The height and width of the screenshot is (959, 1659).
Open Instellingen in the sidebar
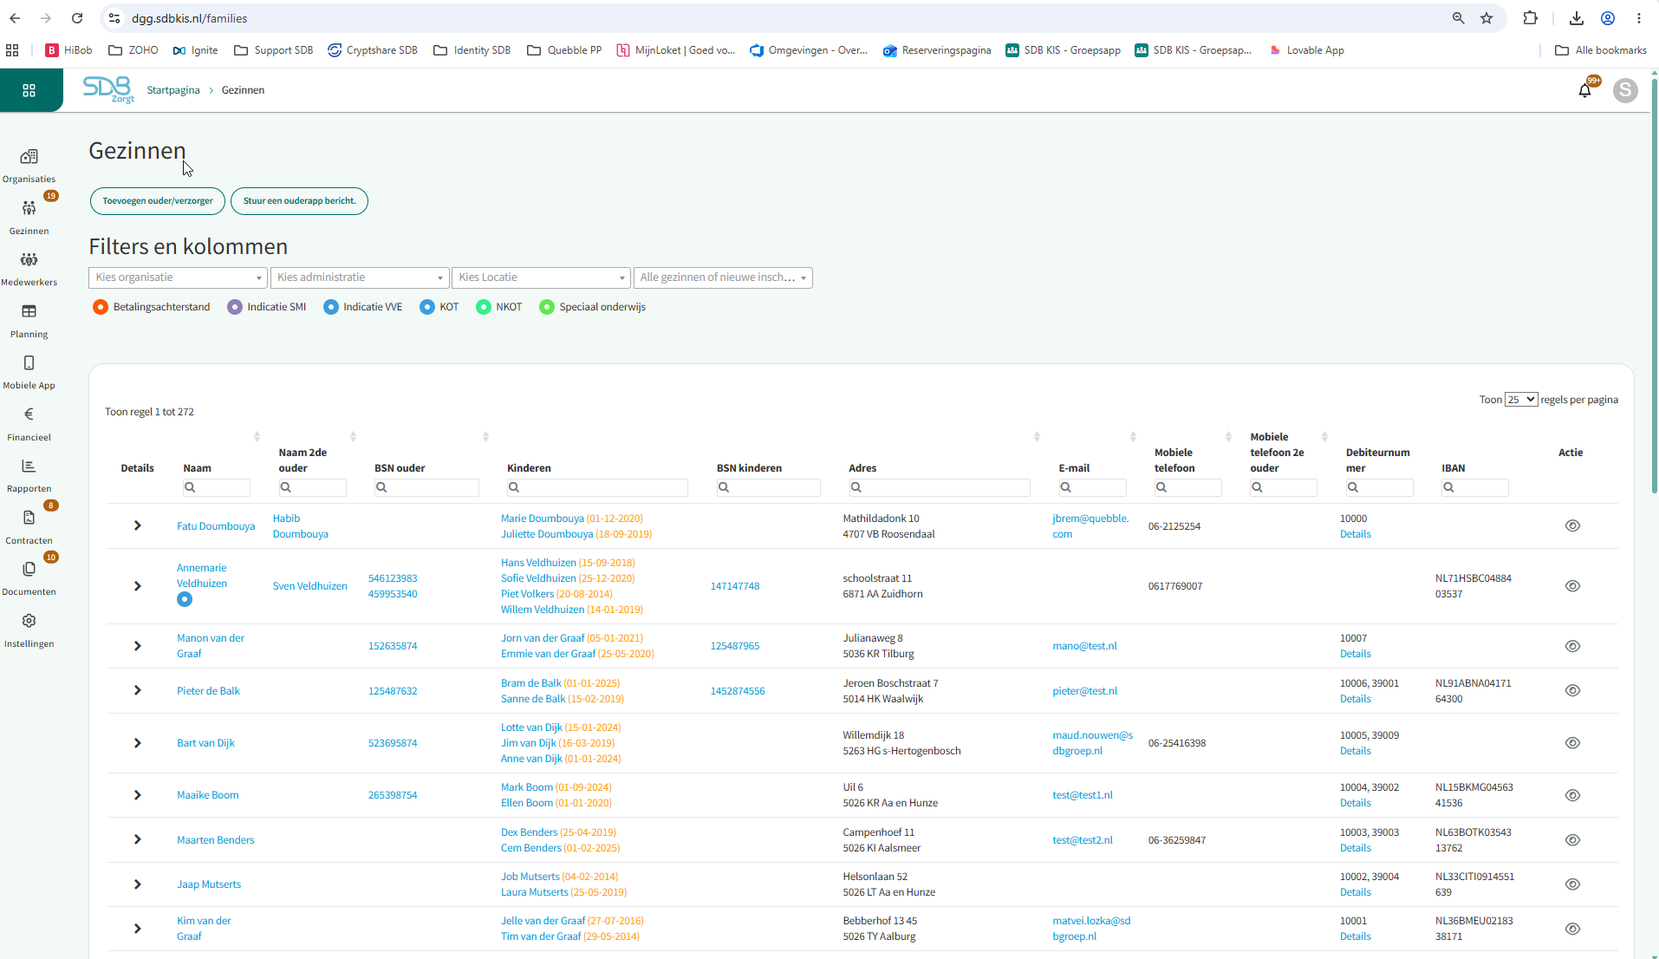pos(29,630)
